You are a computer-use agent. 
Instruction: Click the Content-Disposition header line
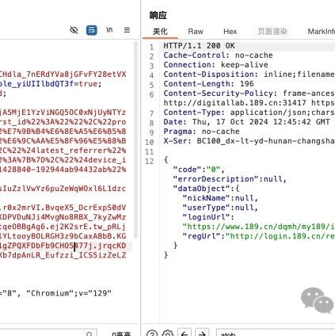tap(249, 74)
